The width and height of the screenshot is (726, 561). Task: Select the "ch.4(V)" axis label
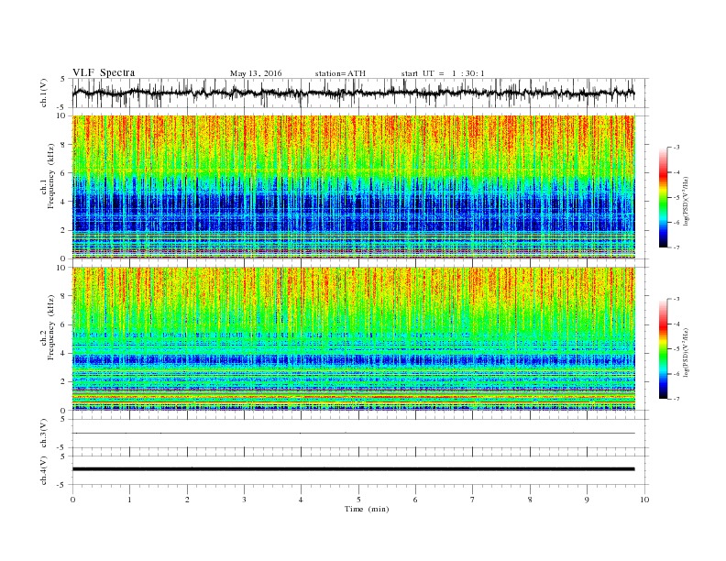[x=44, y=470]
